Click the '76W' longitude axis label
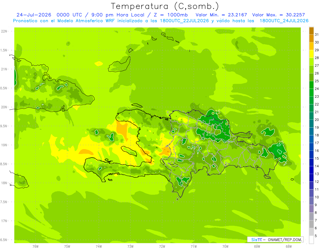324x250 pixels. 35,246
